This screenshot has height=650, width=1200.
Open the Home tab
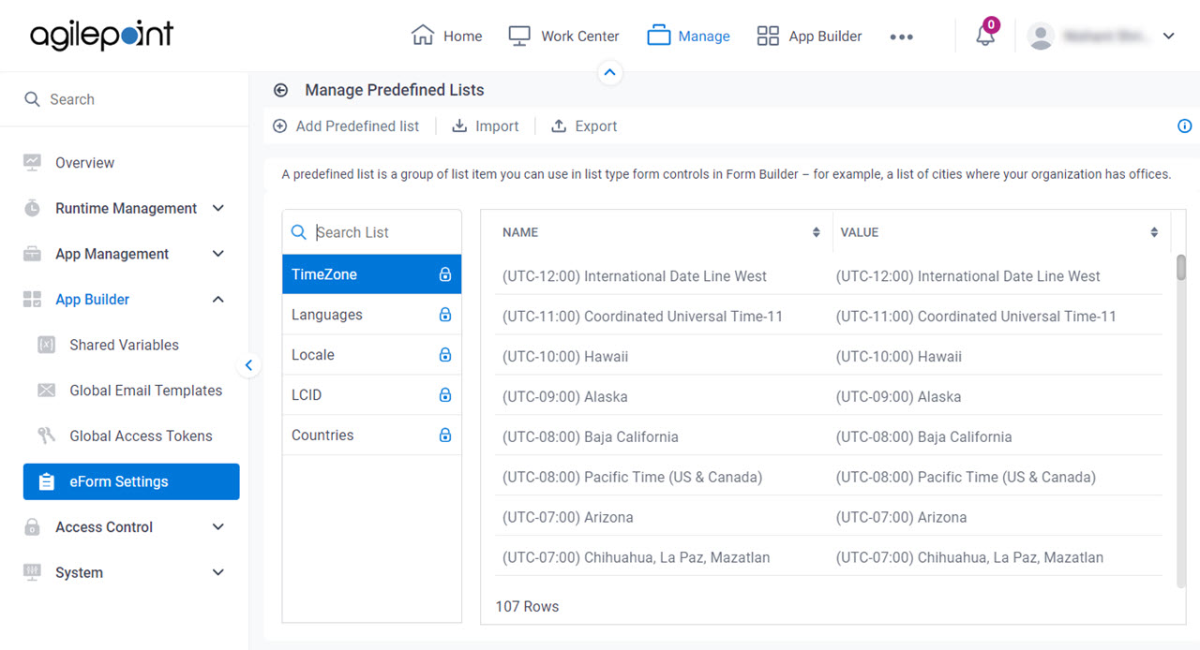pyautogui.click(x=446, y=36)
